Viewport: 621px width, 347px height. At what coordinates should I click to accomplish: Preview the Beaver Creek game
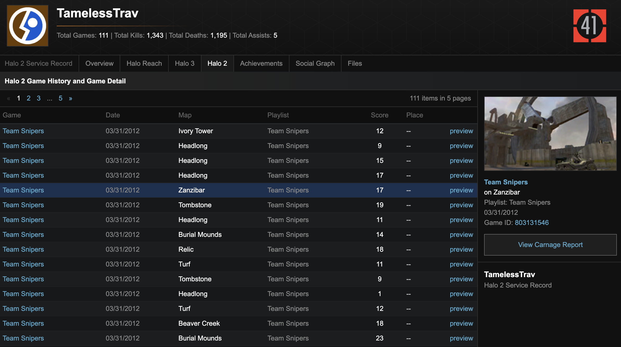461,323
